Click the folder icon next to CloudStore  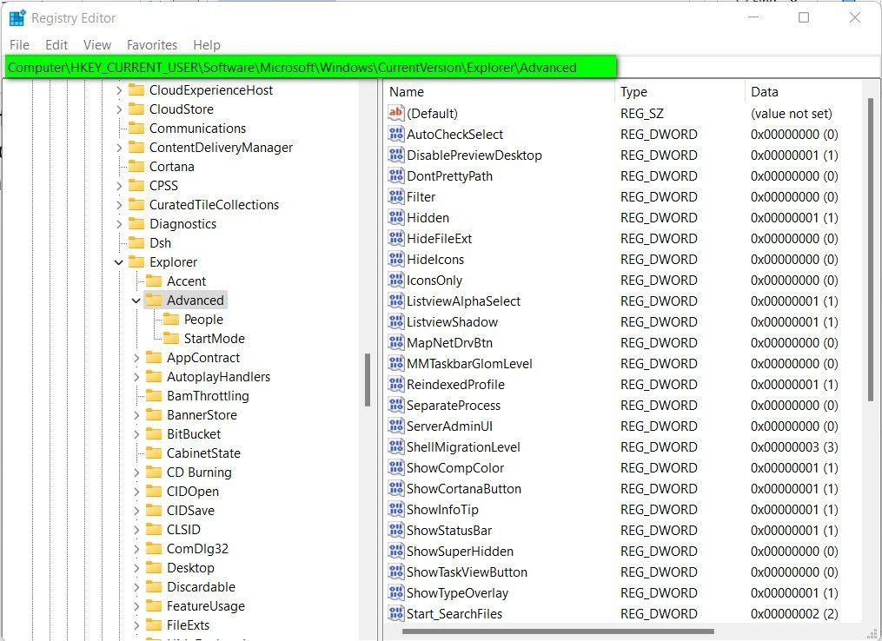tap(136, 109)
